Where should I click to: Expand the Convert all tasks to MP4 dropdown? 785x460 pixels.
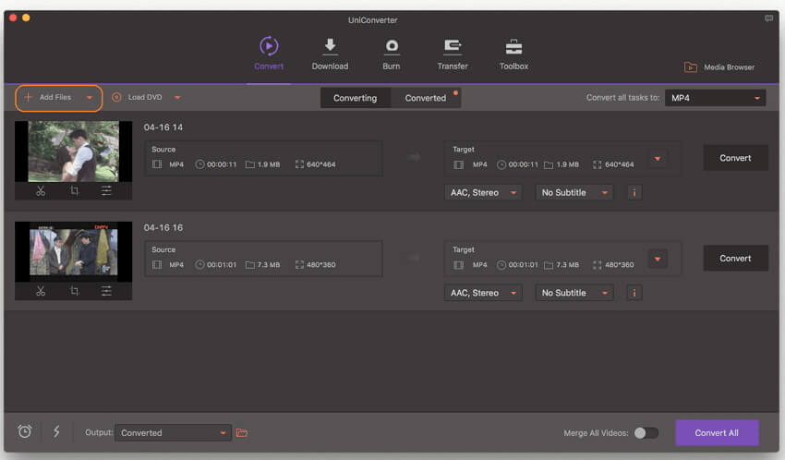(715, 98)
